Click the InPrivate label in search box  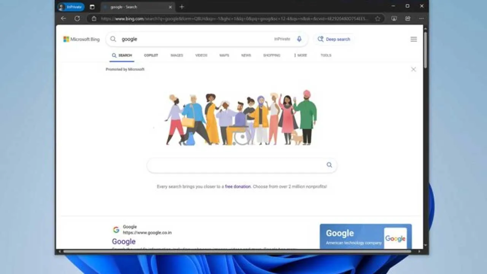(282, 39)
